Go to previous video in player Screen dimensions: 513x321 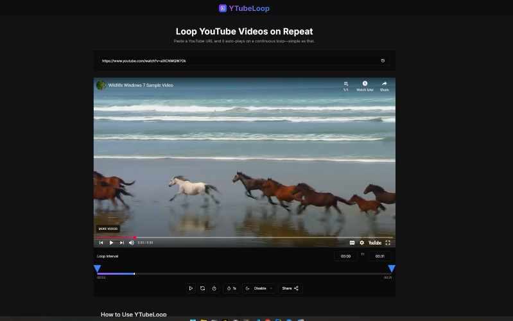[x=101, y=243]
